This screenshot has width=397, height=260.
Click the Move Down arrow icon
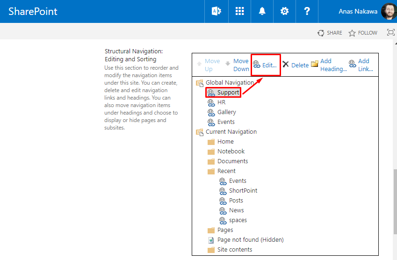pyautogui.click(x=228, y=63)
